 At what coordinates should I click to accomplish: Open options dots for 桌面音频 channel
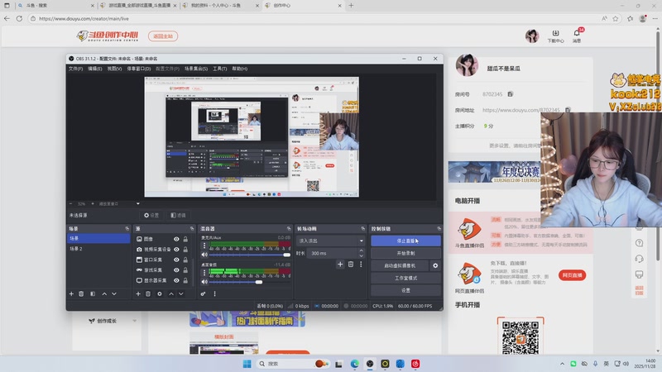tap(204, 273)
